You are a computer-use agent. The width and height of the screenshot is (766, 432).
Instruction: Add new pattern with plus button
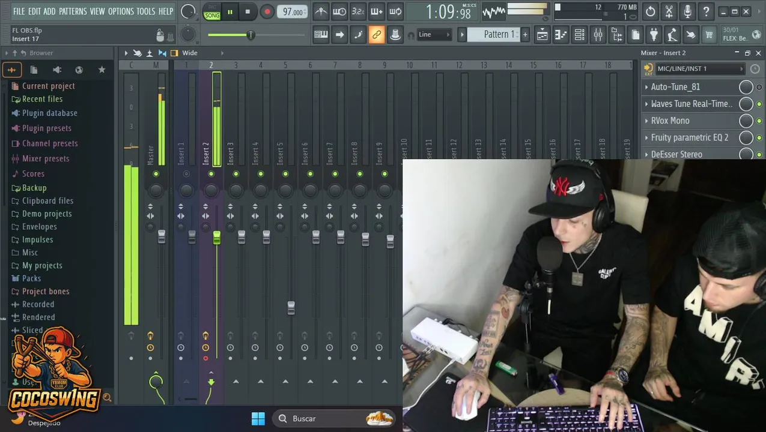pyautogui.click(x=525, y=35)
